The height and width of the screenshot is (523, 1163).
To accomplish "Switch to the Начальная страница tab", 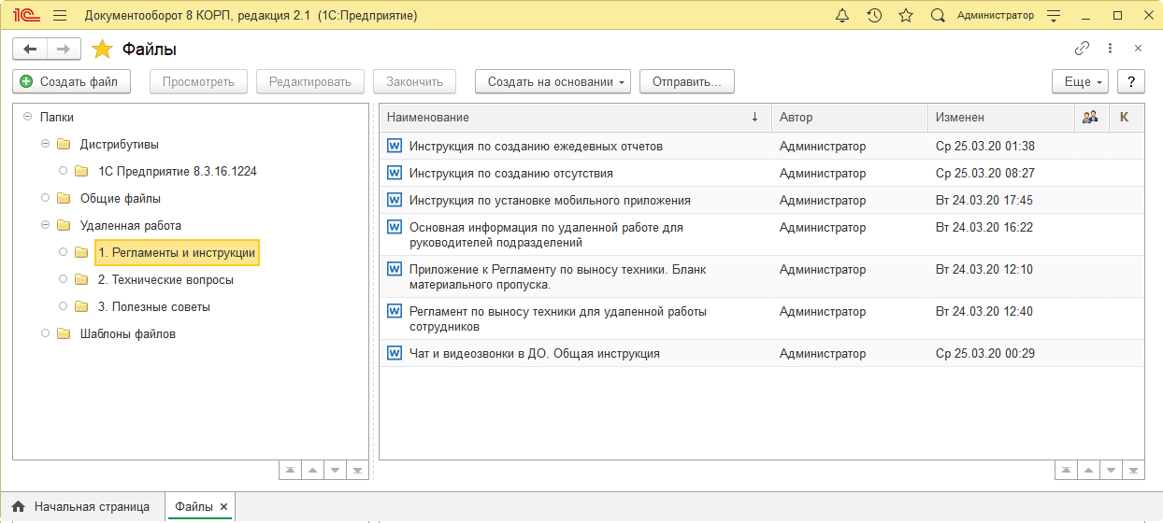I will 81,506.
